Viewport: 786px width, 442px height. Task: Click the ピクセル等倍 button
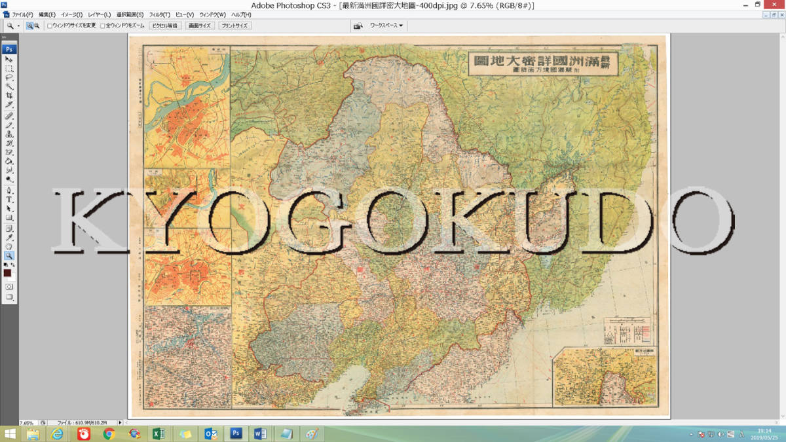coord(164,26)
